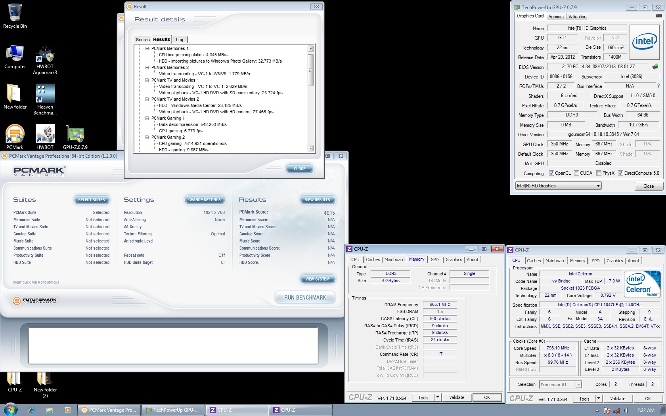
Task: Show hidden icons arrow in system tray
Action: (597, 410)
